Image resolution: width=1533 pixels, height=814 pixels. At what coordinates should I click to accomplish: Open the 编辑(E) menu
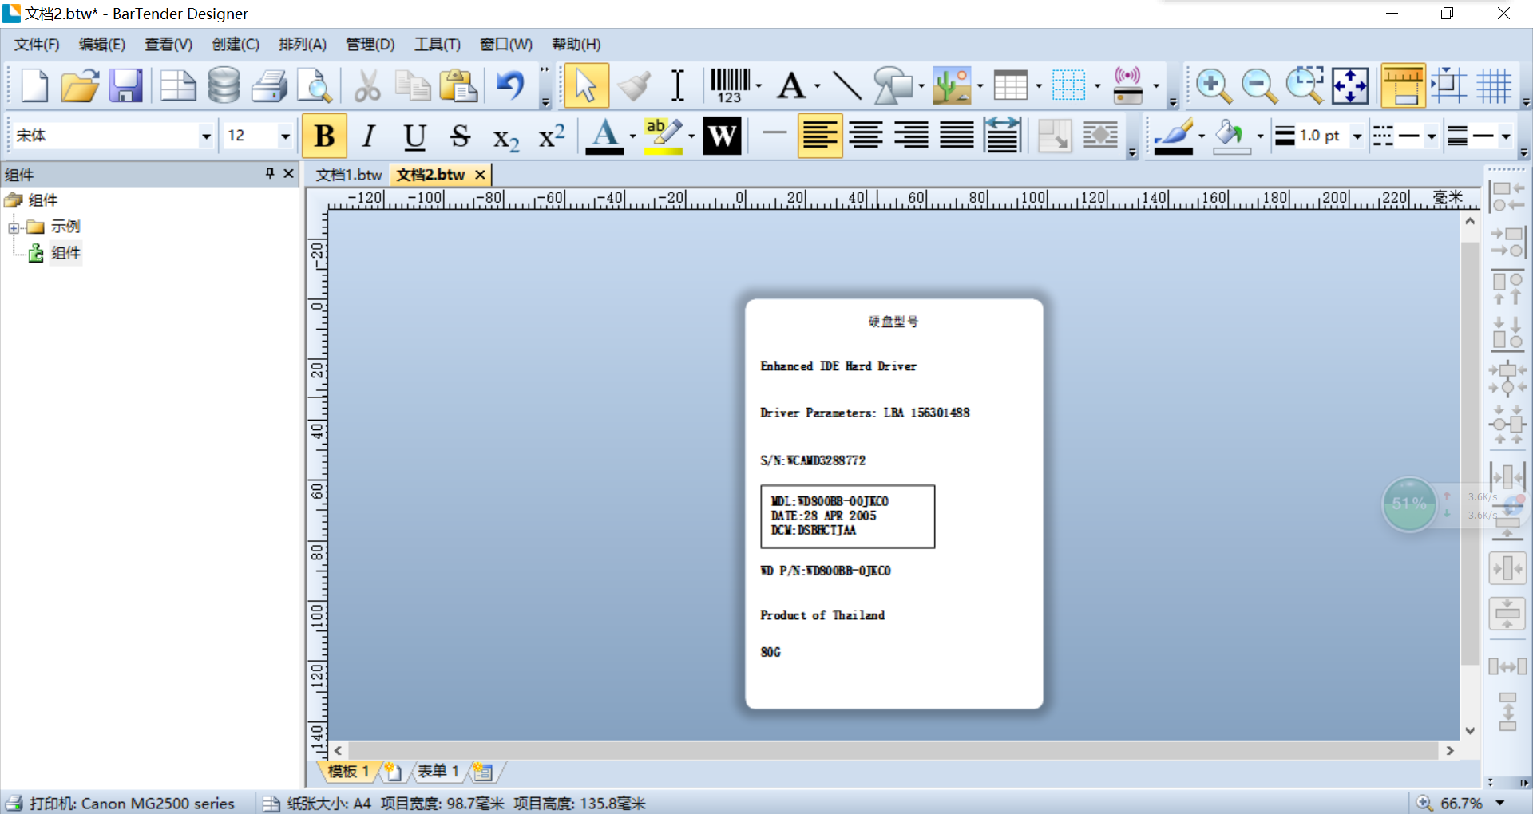pos(102,45)
